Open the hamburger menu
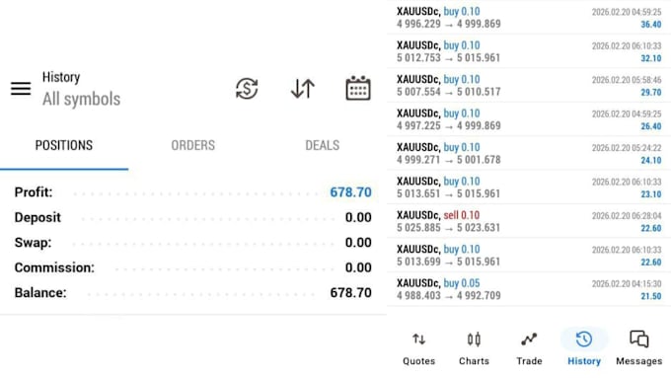Screen dimensions: 671x378 click(x=21, y=89)
